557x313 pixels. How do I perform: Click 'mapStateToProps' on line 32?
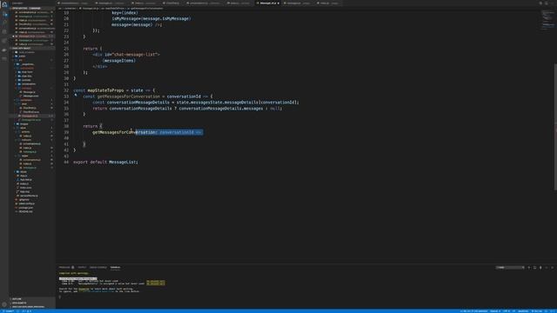105,90
